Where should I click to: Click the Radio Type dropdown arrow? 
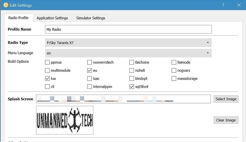(208, 42)
